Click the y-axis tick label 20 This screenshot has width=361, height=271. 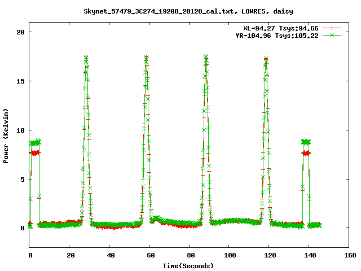point(20,32)
